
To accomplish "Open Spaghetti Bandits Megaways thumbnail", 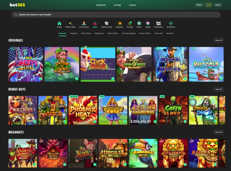I will click(23, 153).
